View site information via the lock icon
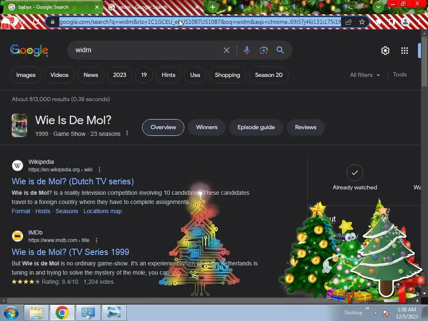The width and height of the screenshot is (428, 321). point(53,22)
